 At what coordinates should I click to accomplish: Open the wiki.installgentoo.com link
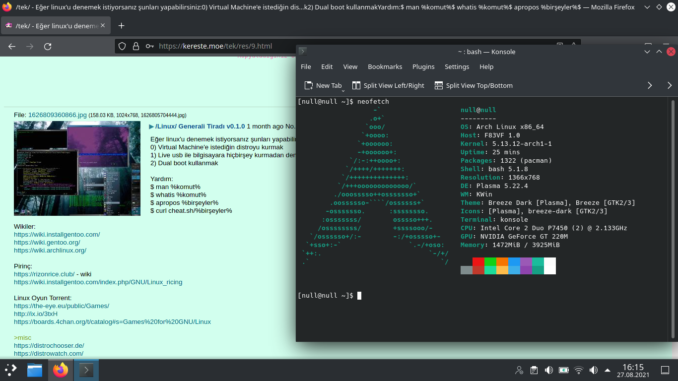click(57, 234)
